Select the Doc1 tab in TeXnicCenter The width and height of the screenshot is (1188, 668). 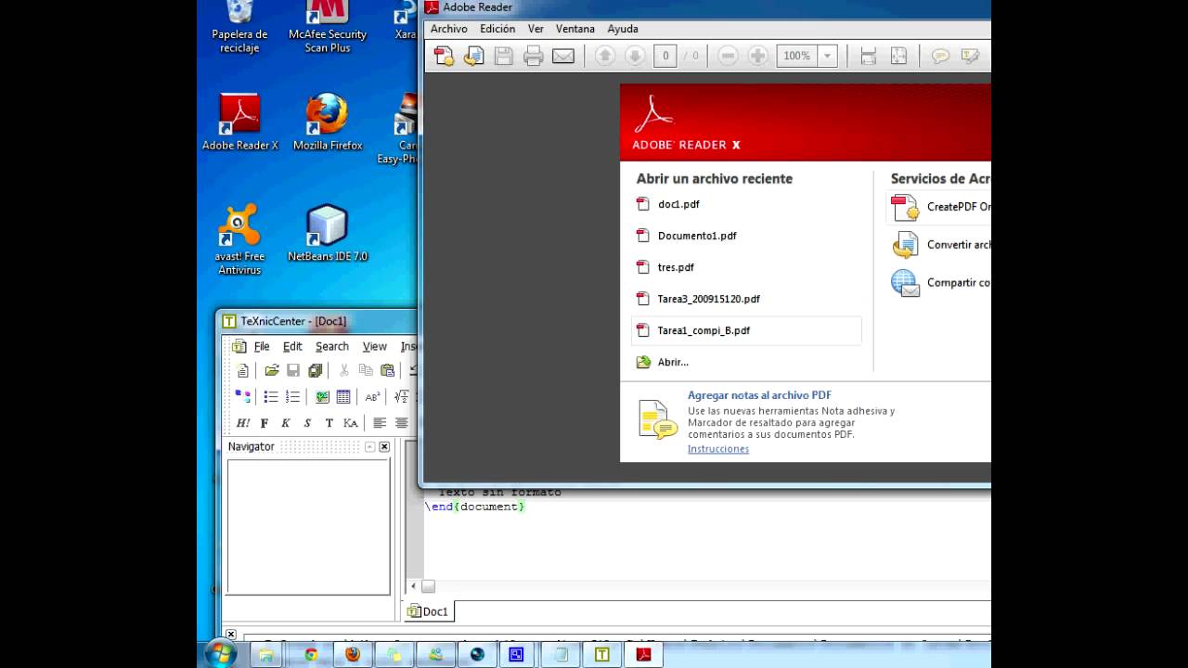(x=428, y=611)
